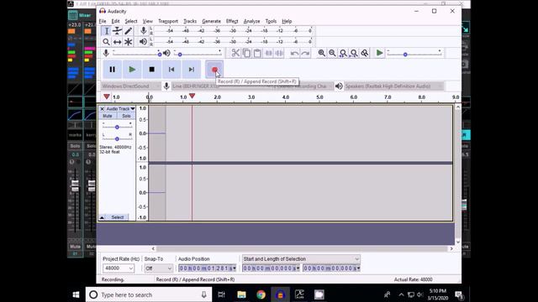Click the Audio Position time field
This screenshot has height=302, width=538.
click(x=207, y=268)
